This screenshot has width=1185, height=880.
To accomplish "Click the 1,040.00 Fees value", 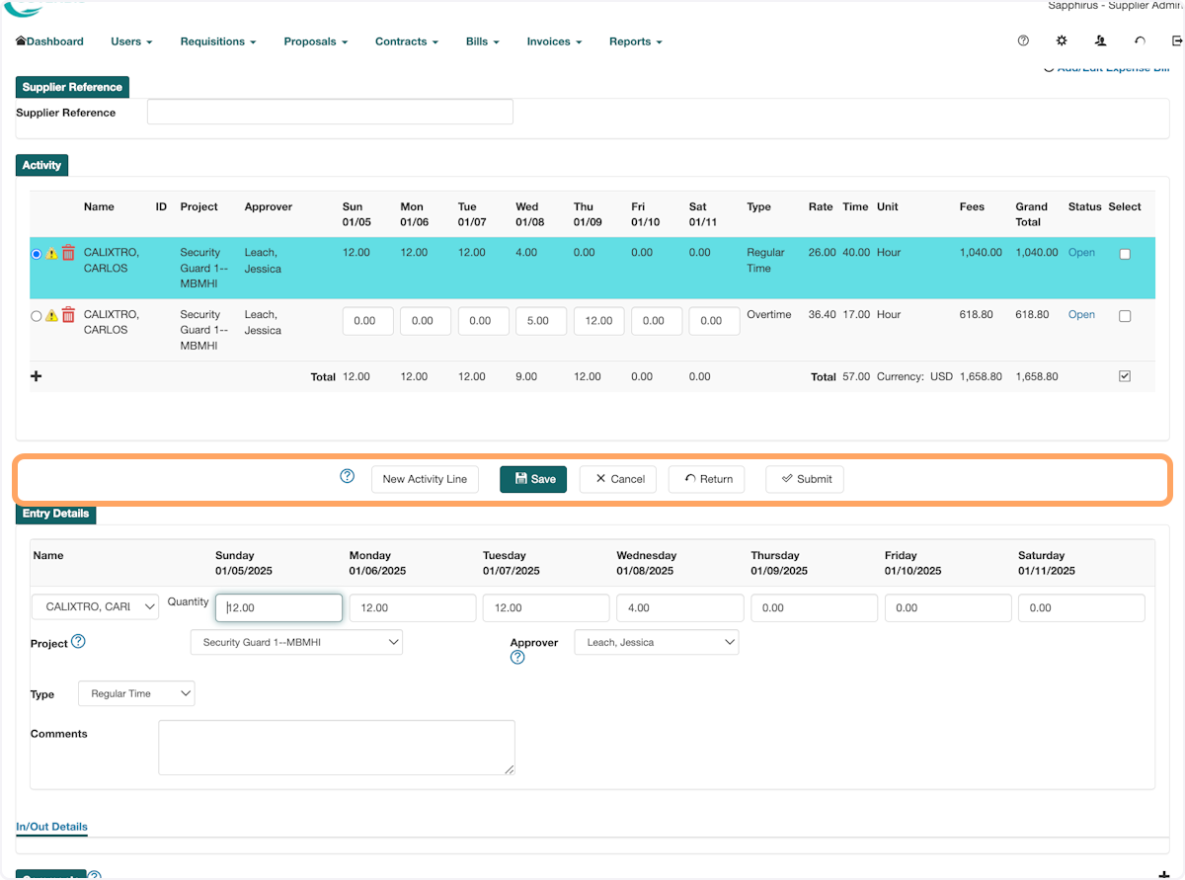I will click(x=981, y=253).
